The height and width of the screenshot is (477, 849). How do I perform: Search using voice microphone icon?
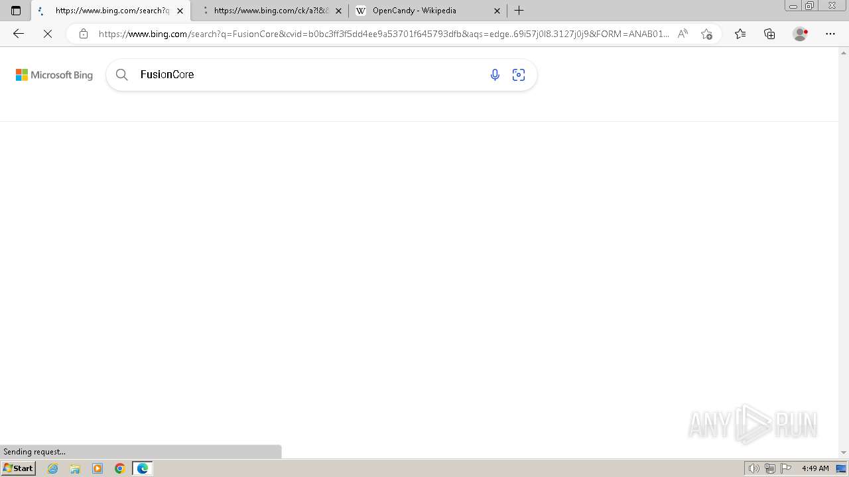click(495, 75)
